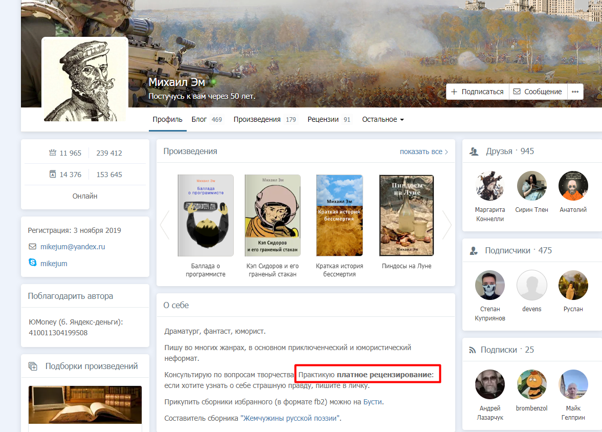
Task: Switch to the Блог tab
Action: 207,120
